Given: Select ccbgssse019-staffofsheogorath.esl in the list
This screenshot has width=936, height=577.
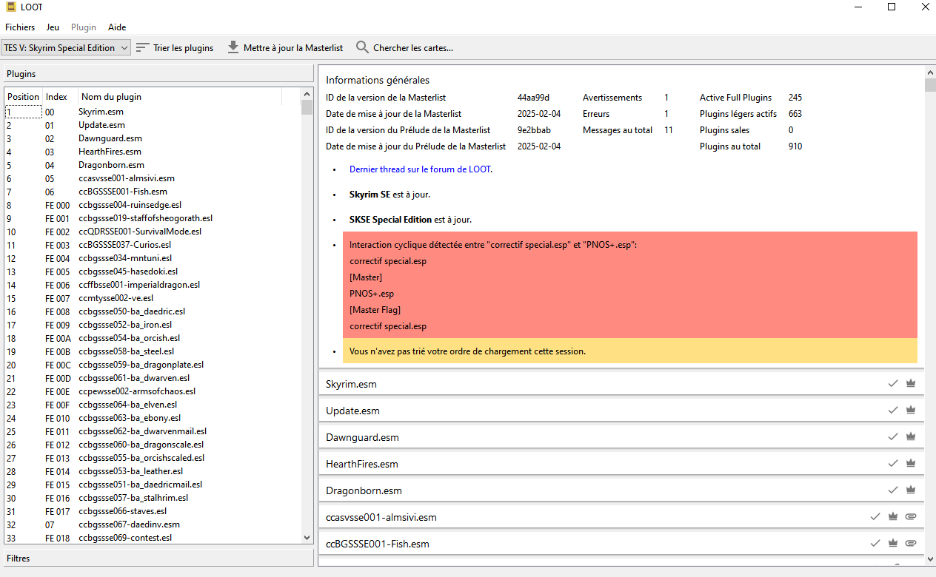Looking at the screenshot, I should [153, 218].
